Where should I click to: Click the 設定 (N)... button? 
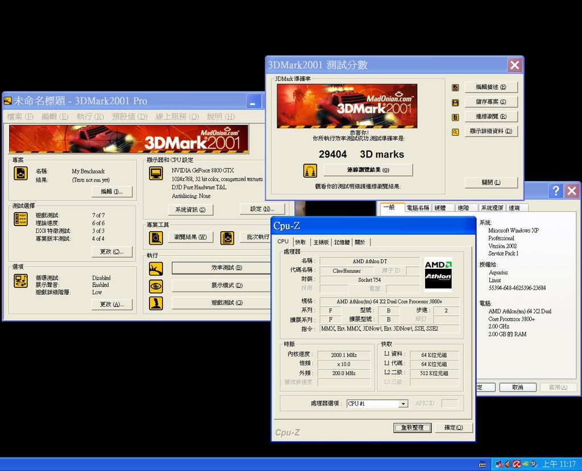(262, 209)
